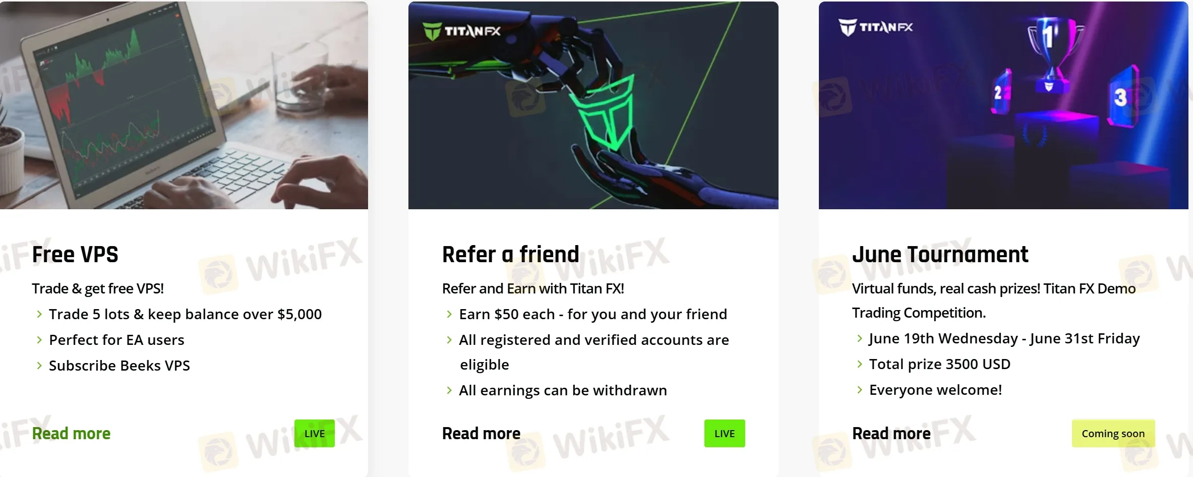
Task: Select the Refer a friend heading
Action: point(511,255)
